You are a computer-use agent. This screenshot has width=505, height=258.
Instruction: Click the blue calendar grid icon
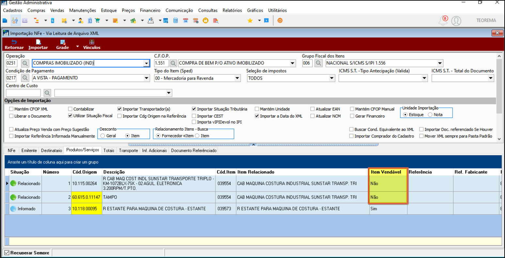point(166,21)
